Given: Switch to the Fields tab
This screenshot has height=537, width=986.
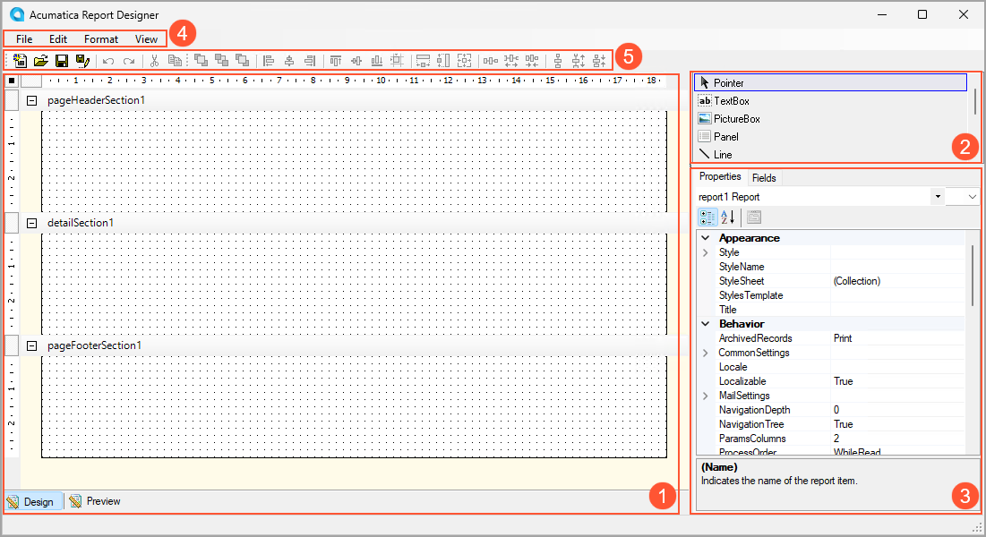Looking at the screenshot, I should [764, 178].
